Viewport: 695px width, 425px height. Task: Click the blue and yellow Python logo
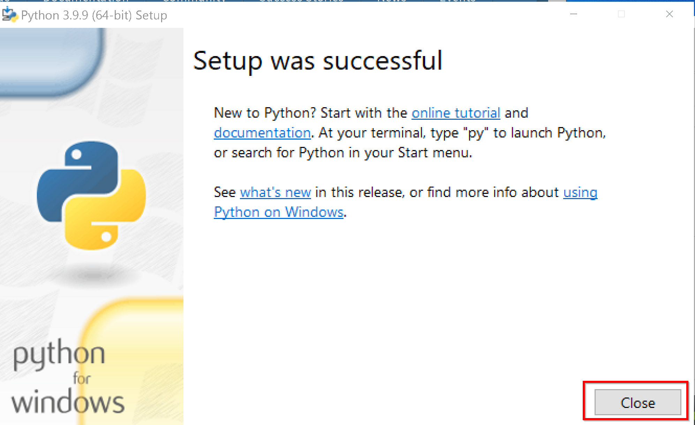(91, 195)
